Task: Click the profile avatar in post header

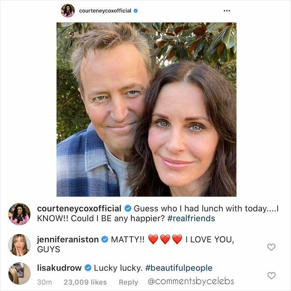Action: point(68,10)
